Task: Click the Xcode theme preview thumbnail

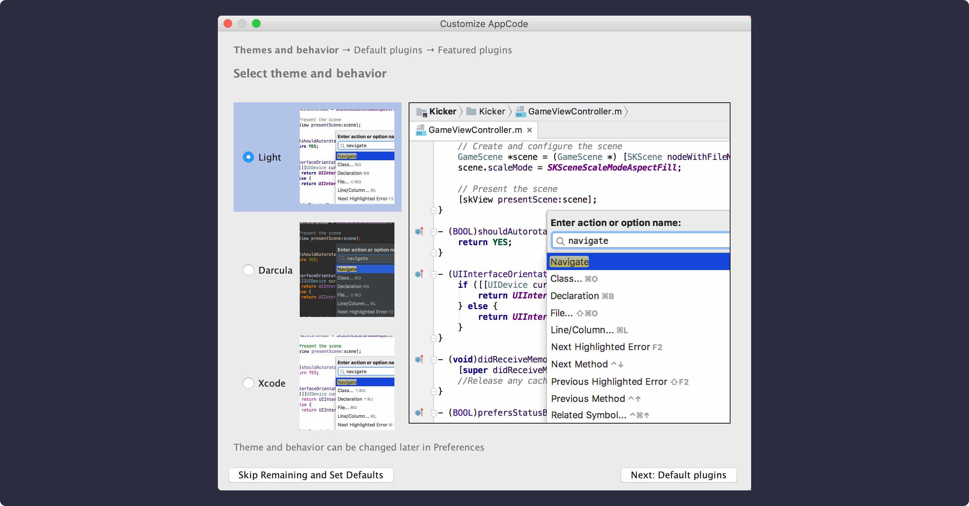Action: point(347,383)
